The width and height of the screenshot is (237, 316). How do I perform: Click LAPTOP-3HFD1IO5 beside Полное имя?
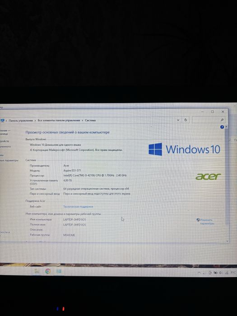coord(74,224)
